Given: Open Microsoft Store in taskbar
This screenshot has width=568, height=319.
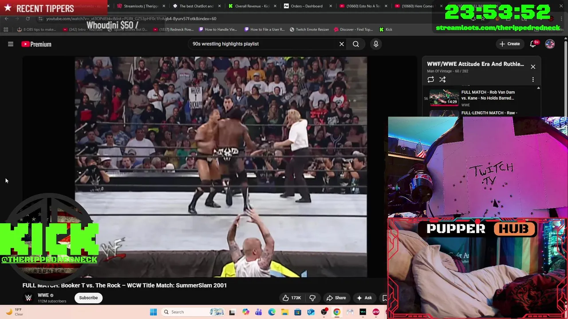Looking at the screenshot, I should (x=298, y=312).
